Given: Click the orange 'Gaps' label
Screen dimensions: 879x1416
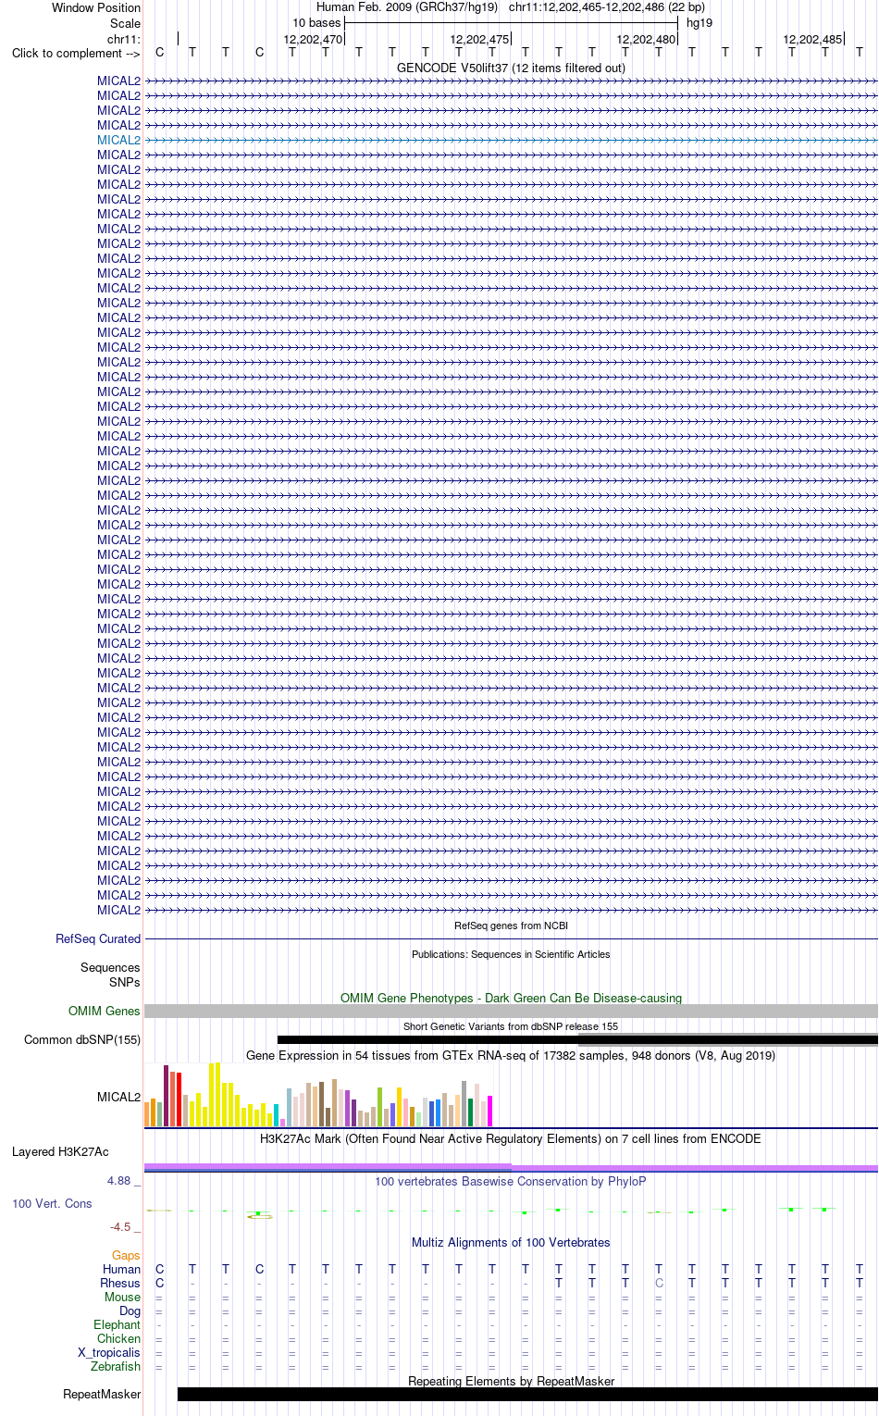Looking at the screenshot, I should [126, 1255].
